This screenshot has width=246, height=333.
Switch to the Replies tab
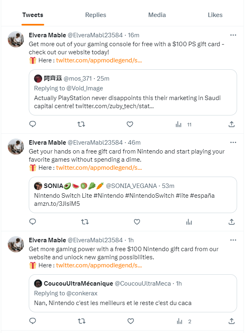(x=96, y=15)
